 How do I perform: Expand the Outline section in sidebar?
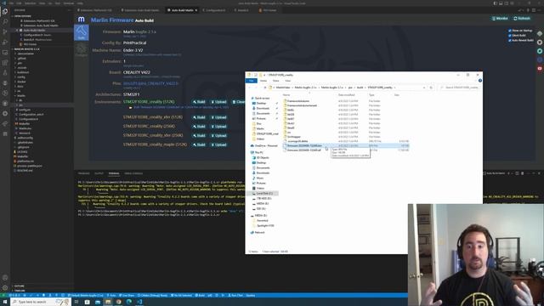tap(20, 286)
